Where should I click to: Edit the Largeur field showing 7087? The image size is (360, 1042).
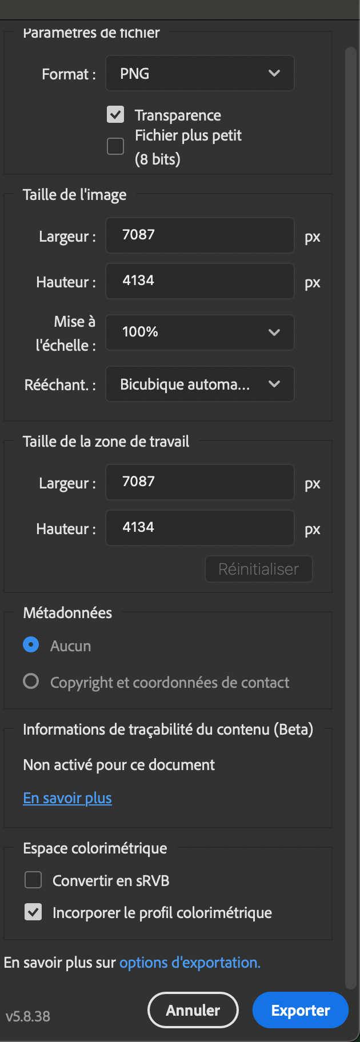[x=199, y=235]
